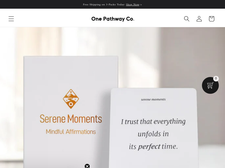
Task: Click the Serene Moments product title
Action: [71, 119]
